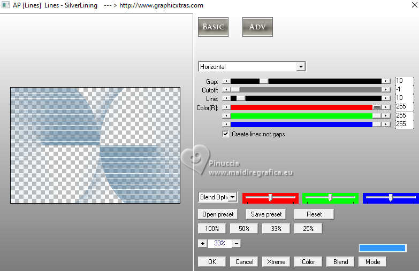Click the Cutoff value field showing -1
This screenshot has width=419, height=271.
click(x=404, y=89)
